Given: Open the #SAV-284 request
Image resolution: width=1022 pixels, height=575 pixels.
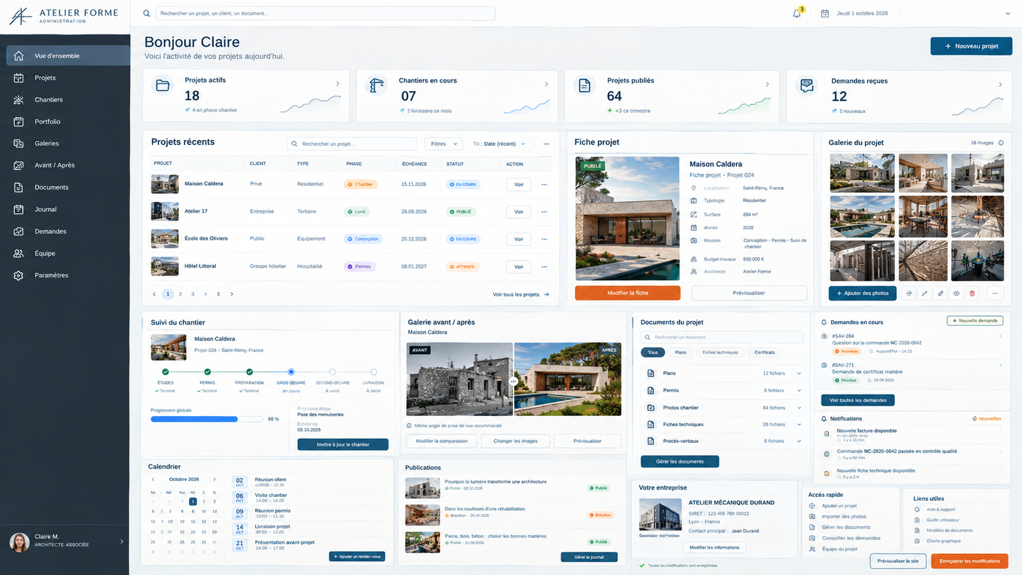Looking at the screenshot, I should (911, 343).
